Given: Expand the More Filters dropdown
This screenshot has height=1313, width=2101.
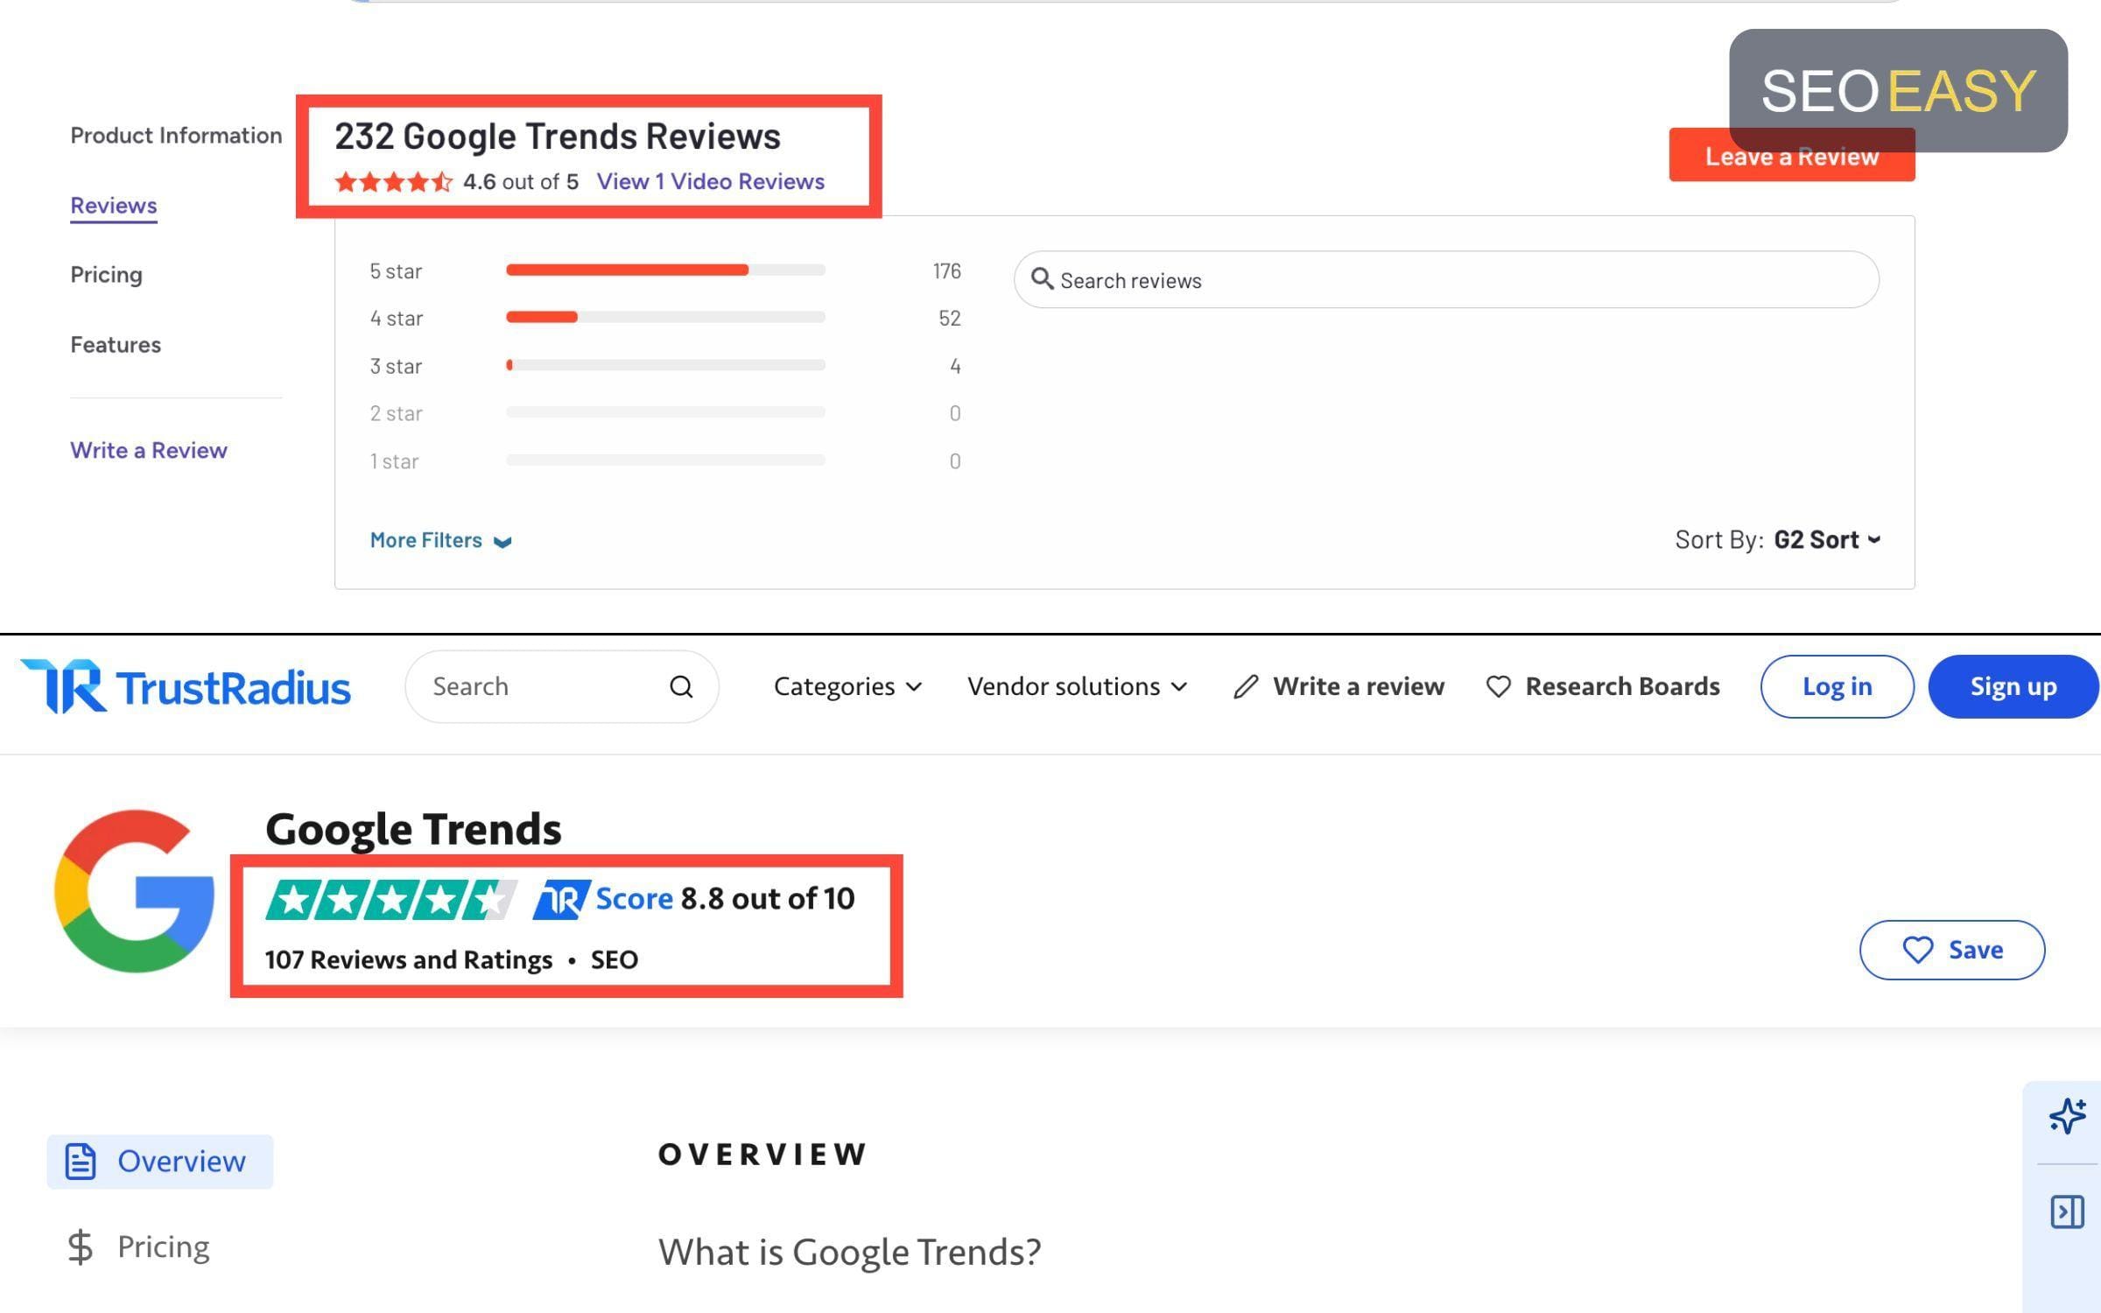Looking at the screenshot, I should pyautogui.click(x=440, y=540).
